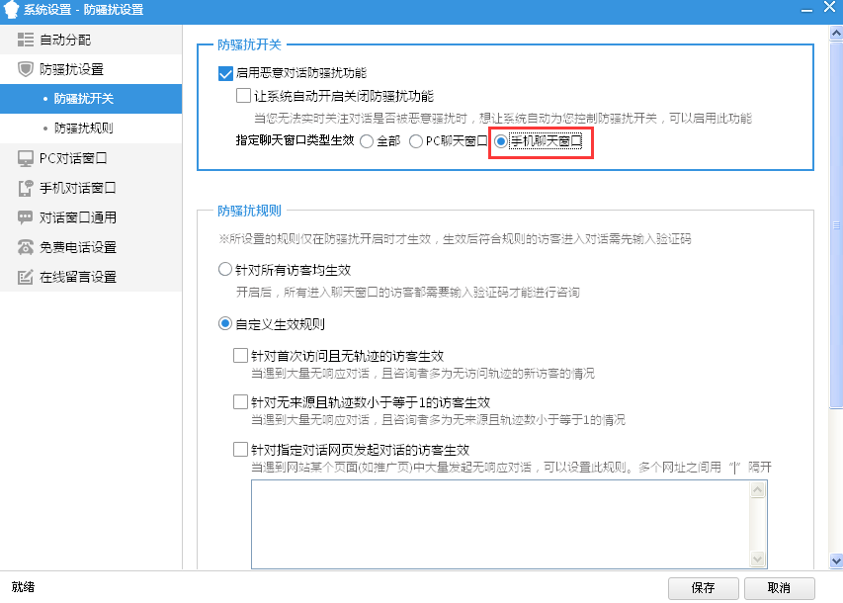This screenshot has height=603, width=843.
Task: Click the 手机对话窗口 phone icon
Action: point(26,188)
